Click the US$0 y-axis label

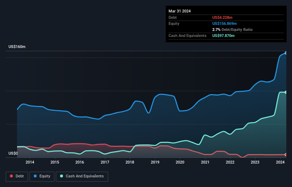[x=13, y=153]
